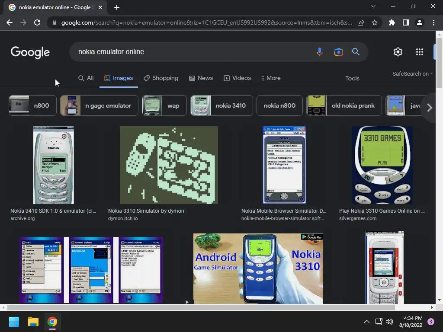Filter by wap chip

(x=164, y=105)
